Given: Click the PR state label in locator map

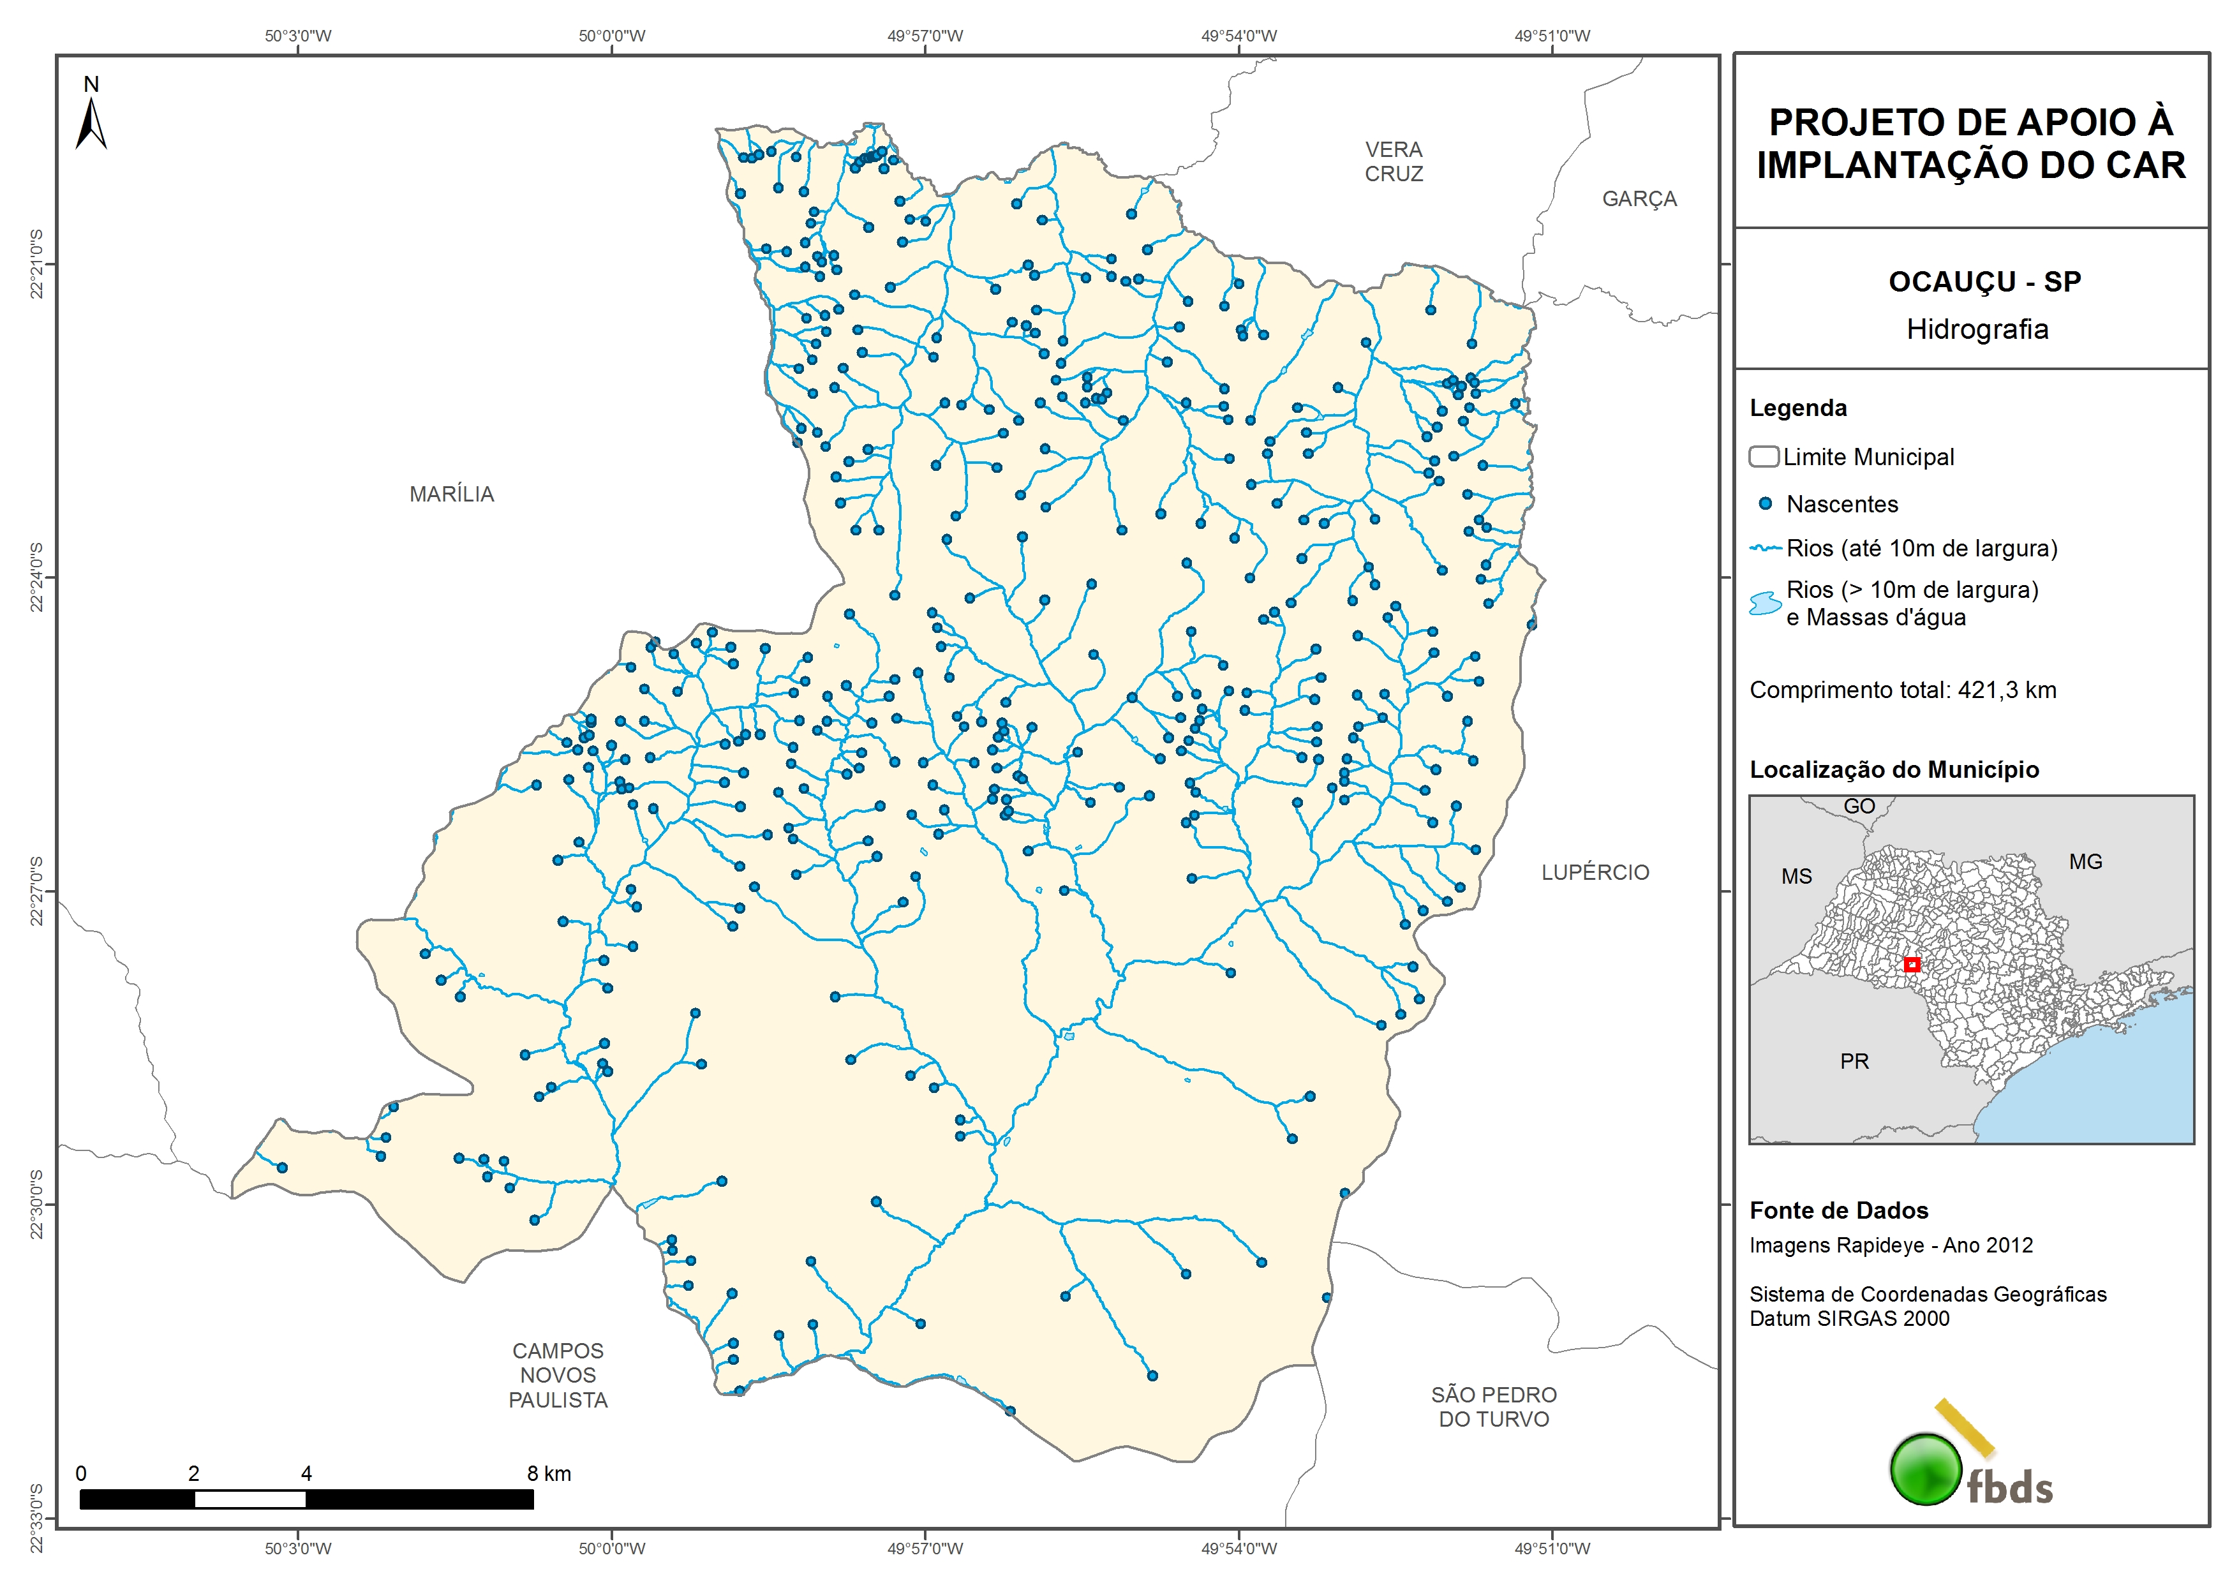Looking at the screenshot, I should tap(1854, 1061).
